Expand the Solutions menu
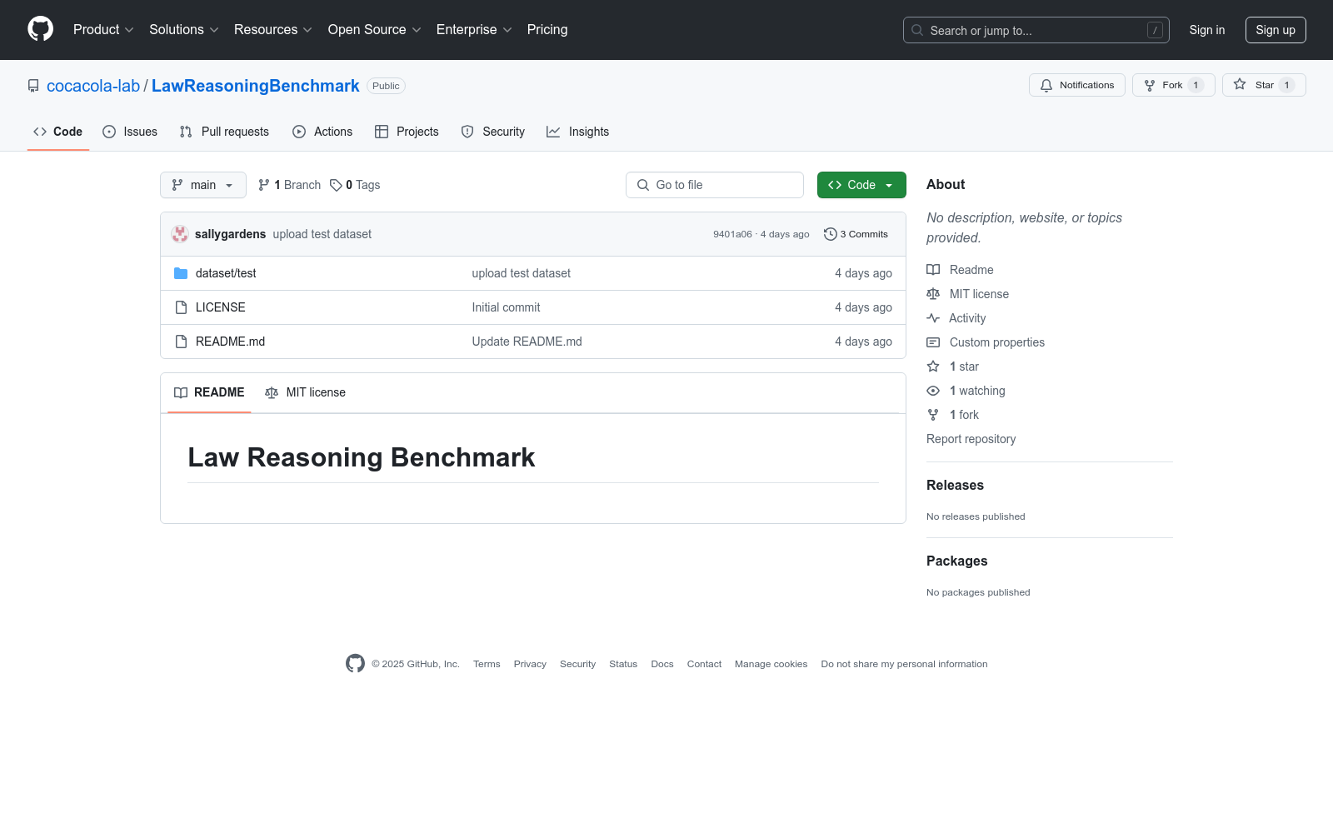The width and height of the screenshot is (1333, 833). [184, 29]
